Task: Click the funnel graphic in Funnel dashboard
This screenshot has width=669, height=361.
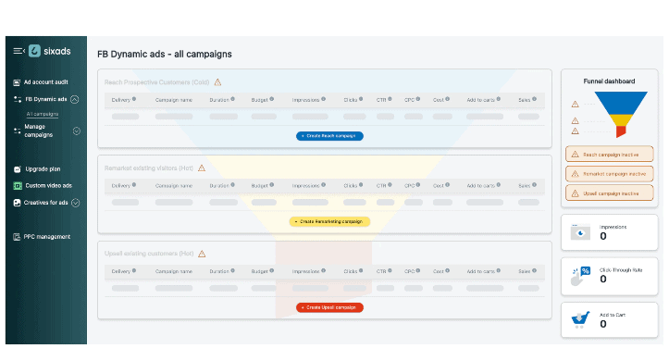Action: click(x=621, y=115)
